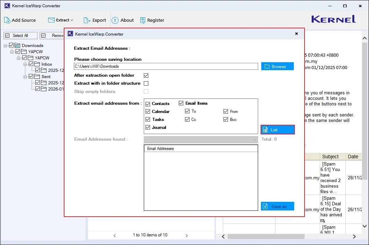The height and width of the screenshot is (245, 369).
Task: Click the About info icon
Action: 115,20
